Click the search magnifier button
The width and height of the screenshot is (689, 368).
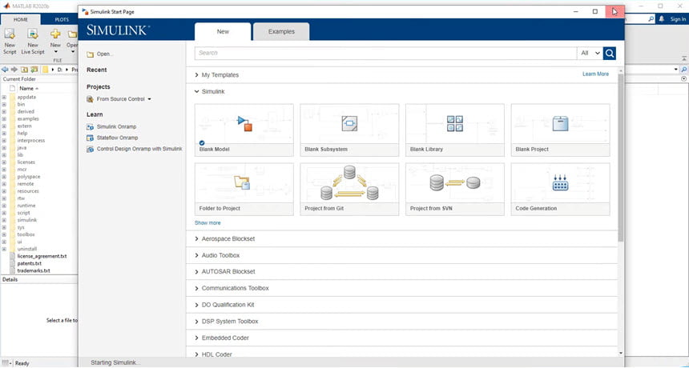(x=610, y=53)
